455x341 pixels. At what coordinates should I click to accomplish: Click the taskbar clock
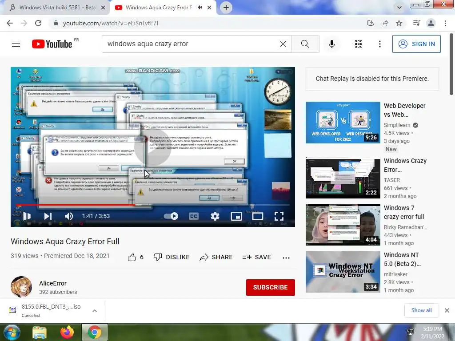[432, 333]
